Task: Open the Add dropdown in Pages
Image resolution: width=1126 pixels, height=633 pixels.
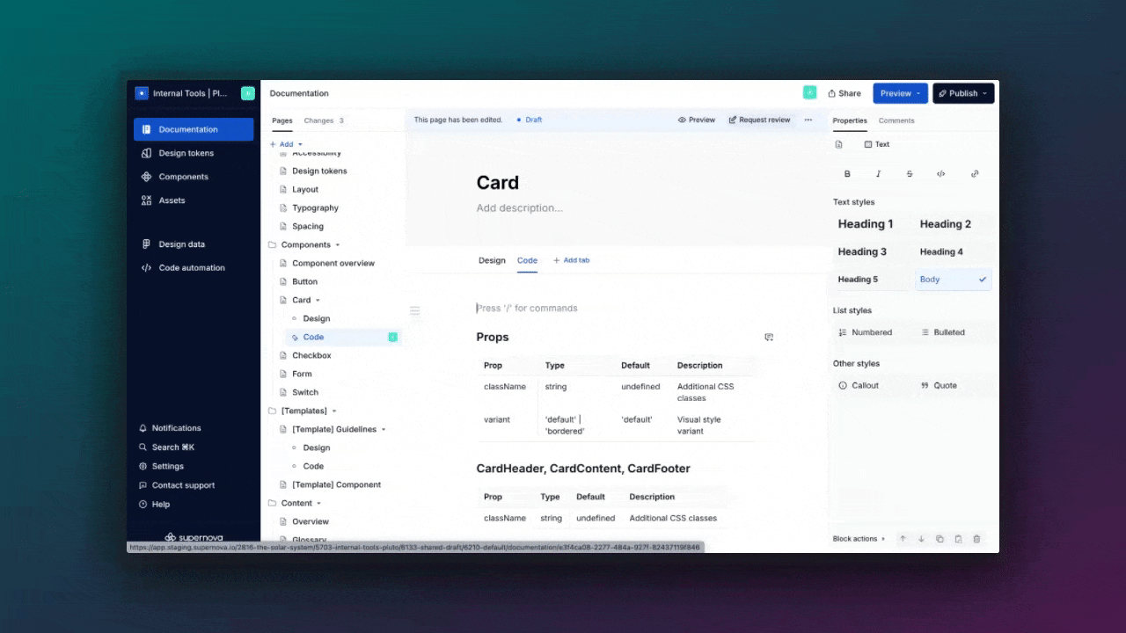Action: (286, 144)
